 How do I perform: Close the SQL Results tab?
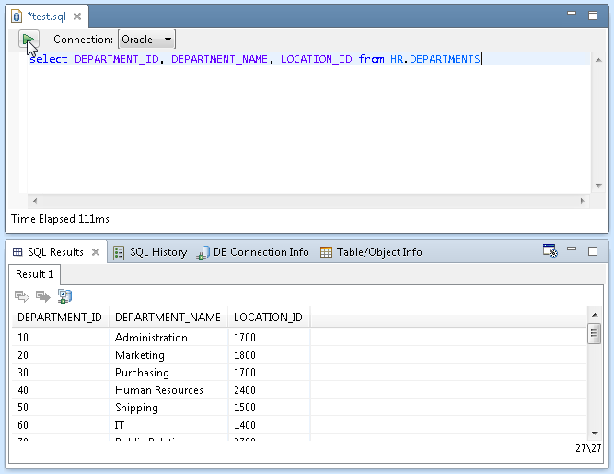pyautogui.click(x=96, y=252)
